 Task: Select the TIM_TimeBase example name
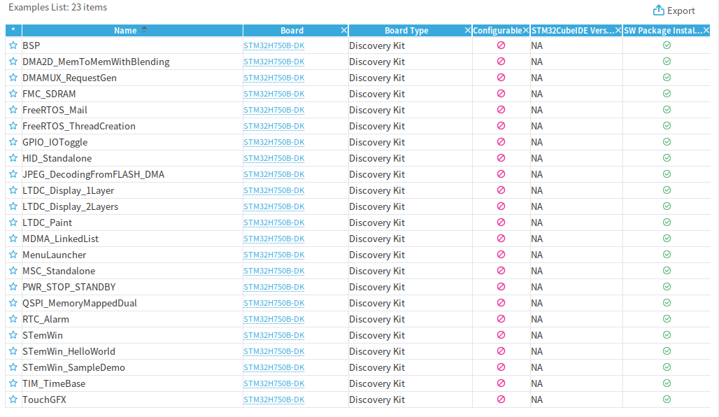pyautogui.click(x=54, y=383)
